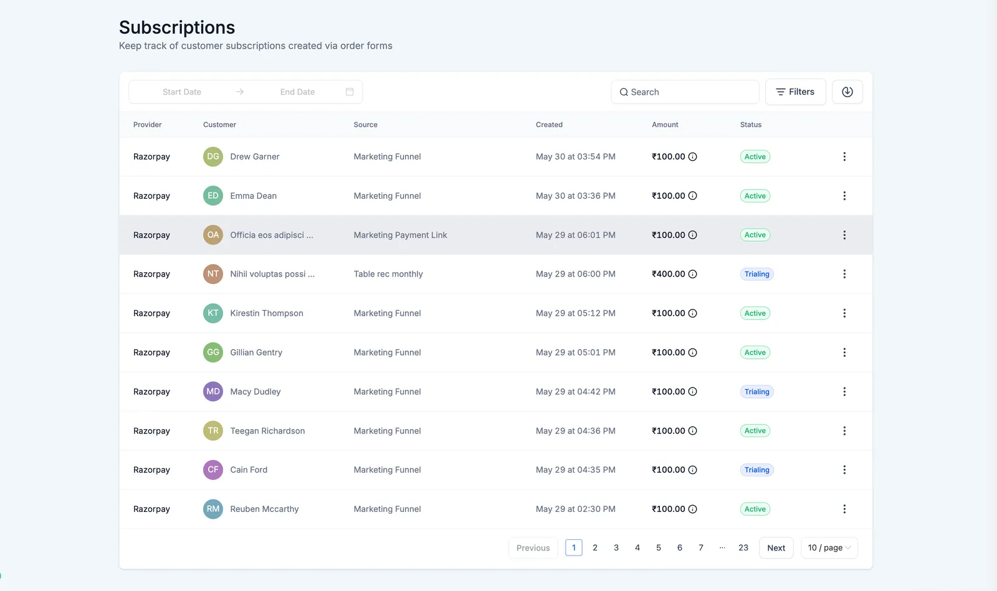Click Trialing status badge for Cain Ford

tap(756, 470)
